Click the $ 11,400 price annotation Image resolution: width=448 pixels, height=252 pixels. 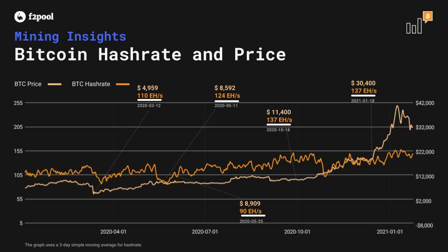click(x=279, y=112)
